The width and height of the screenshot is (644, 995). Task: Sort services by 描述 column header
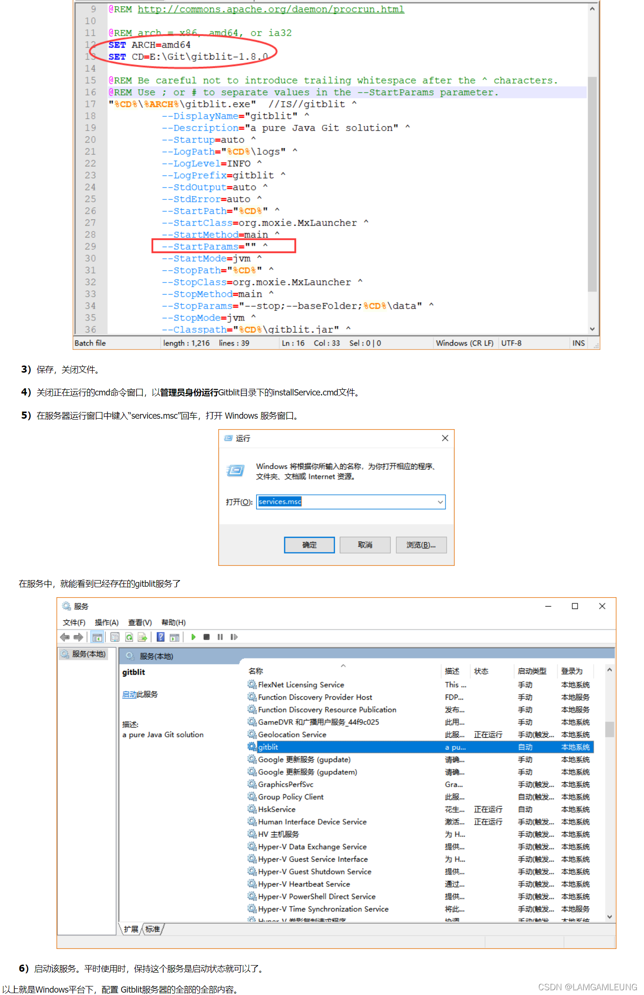pyautogui.click(x=456, y=671)
